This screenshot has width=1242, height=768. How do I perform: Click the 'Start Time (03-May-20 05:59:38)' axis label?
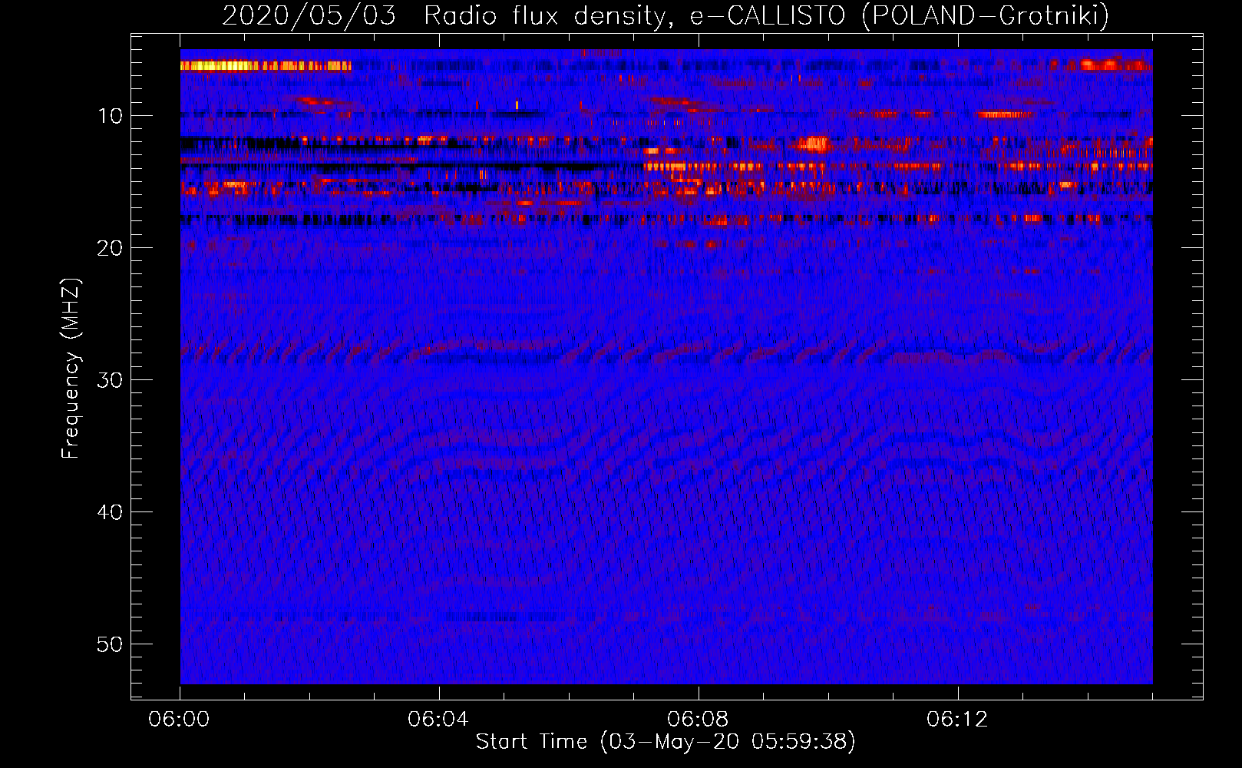pos(666,741)
